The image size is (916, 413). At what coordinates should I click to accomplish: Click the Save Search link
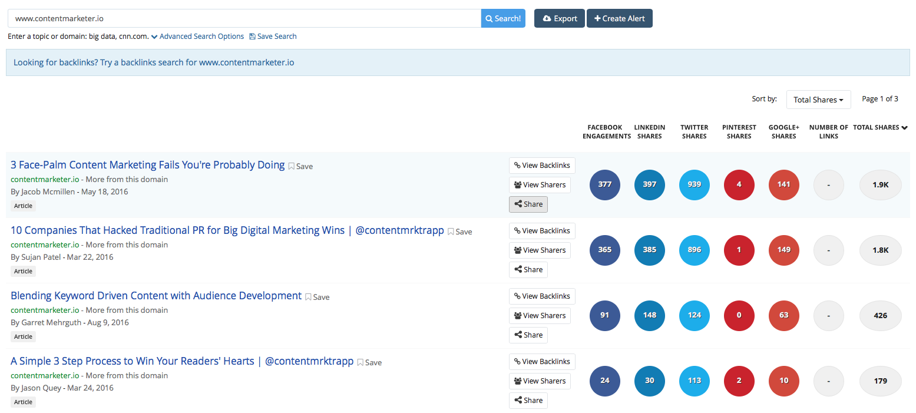tap(273, 37)
